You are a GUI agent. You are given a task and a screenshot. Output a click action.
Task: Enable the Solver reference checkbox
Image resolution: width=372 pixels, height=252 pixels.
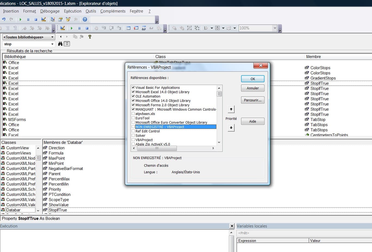(x=133, y=135)
